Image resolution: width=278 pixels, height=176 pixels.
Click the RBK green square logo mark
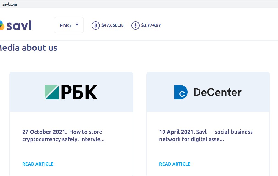coord(52,92)
